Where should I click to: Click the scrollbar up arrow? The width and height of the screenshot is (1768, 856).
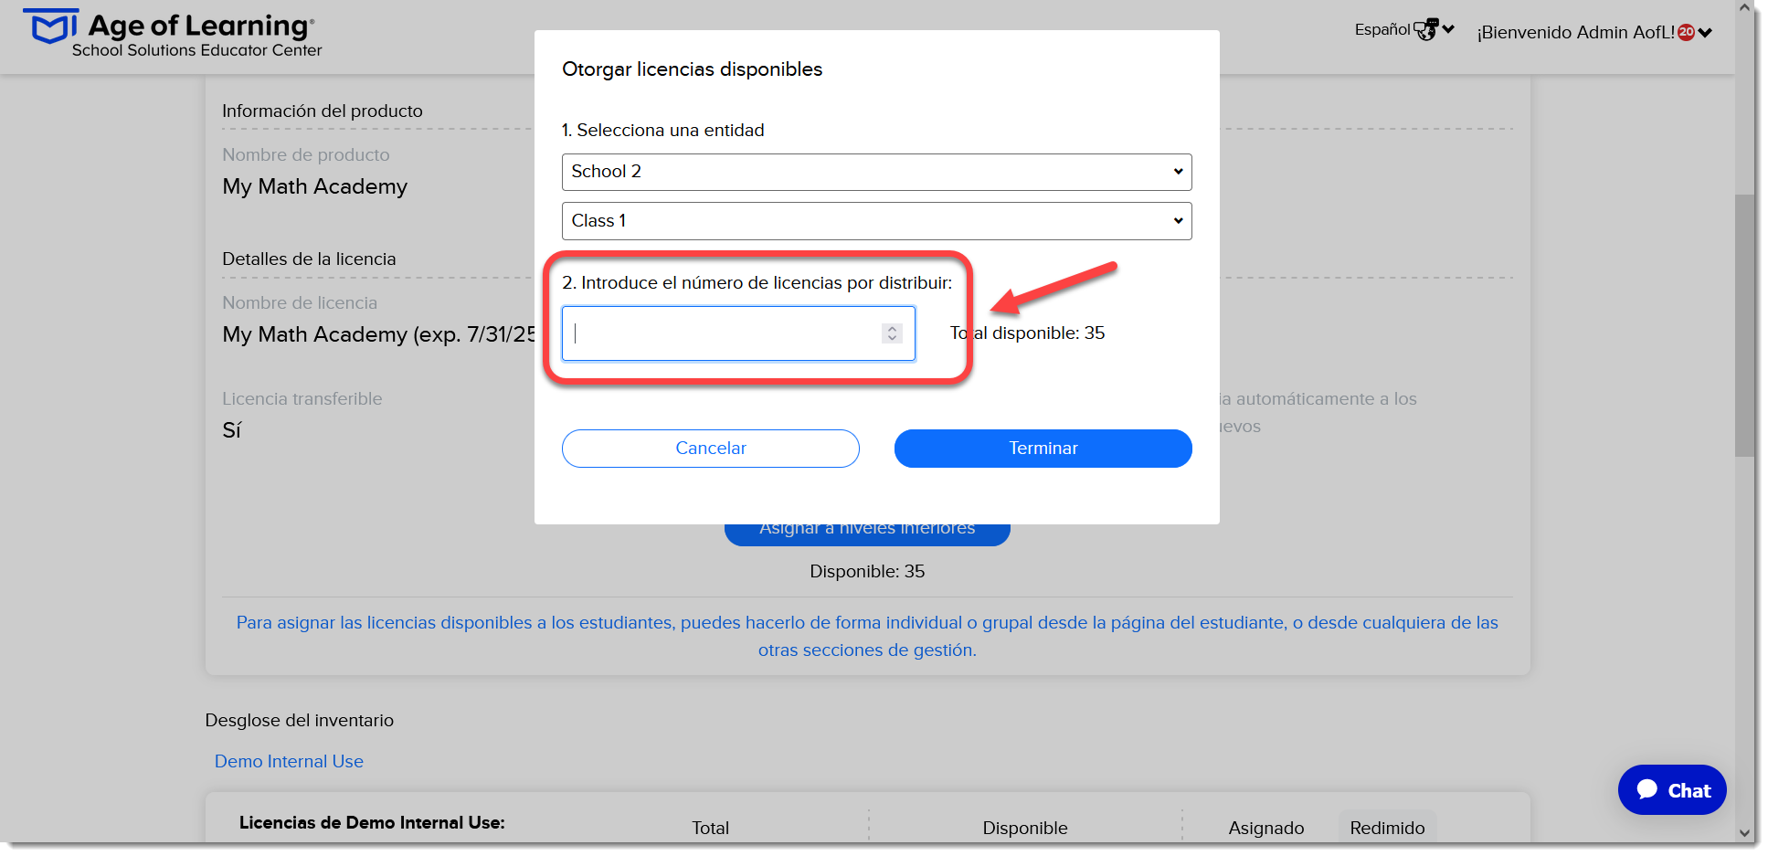click(x=1744, y=8)
